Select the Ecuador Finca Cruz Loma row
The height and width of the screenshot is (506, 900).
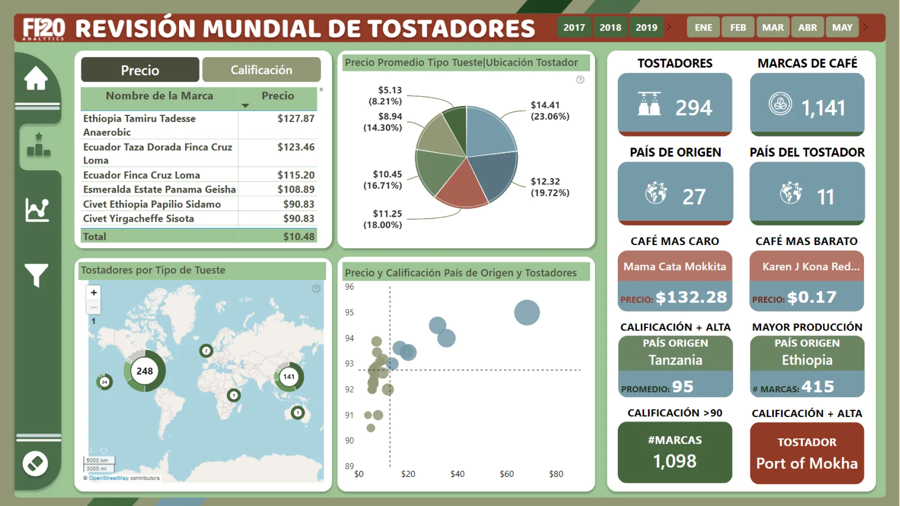coord(199,175)
